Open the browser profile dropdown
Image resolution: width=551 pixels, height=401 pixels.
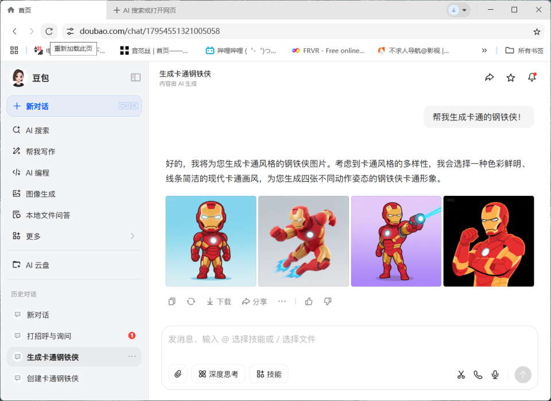[x=458, y=10]
